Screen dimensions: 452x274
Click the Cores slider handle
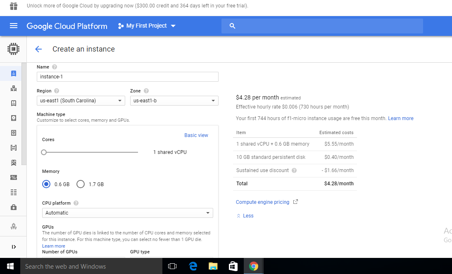(44, 152)
